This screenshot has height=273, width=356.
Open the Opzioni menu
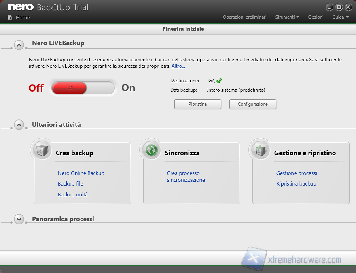[316, 17]
